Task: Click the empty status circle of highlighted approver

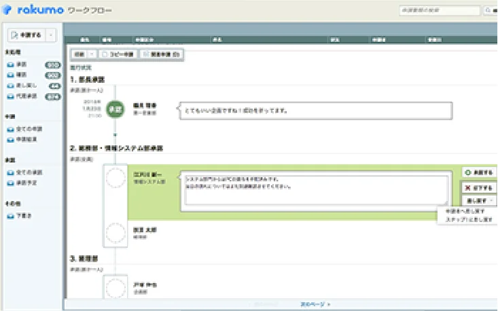Action: click(115, 178)
